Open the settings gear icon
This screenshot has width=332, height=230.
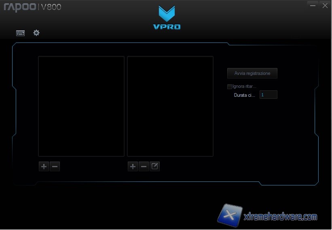(x=36, y=33)
